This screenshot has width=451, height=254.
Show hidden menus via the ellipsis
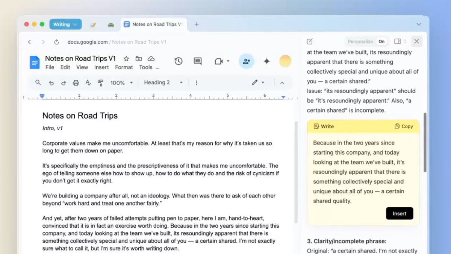(157, 68)
